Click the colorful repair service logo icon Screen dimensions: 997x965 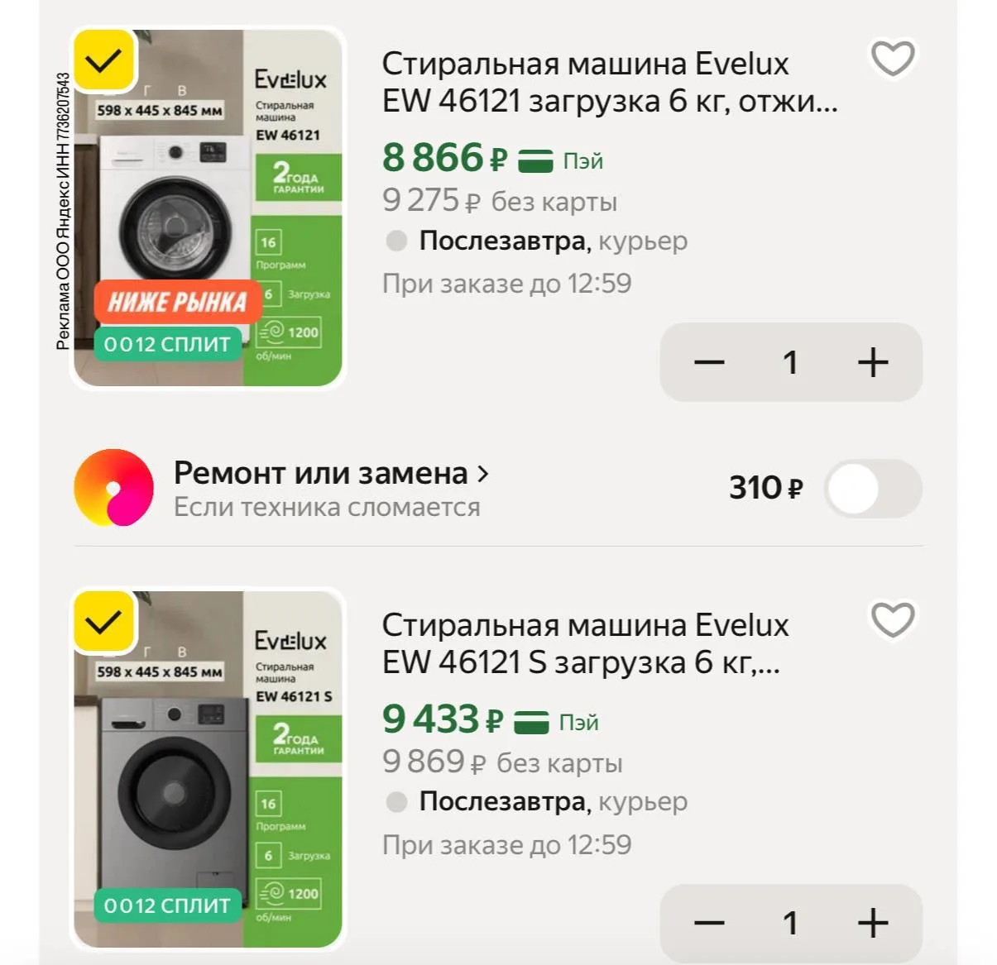tap(114, 488)
